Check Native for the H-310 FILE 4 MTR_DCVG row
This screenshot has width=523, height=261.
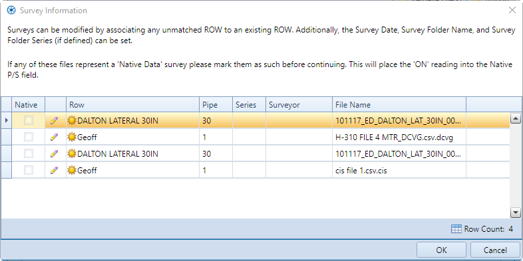click(29, 137)
